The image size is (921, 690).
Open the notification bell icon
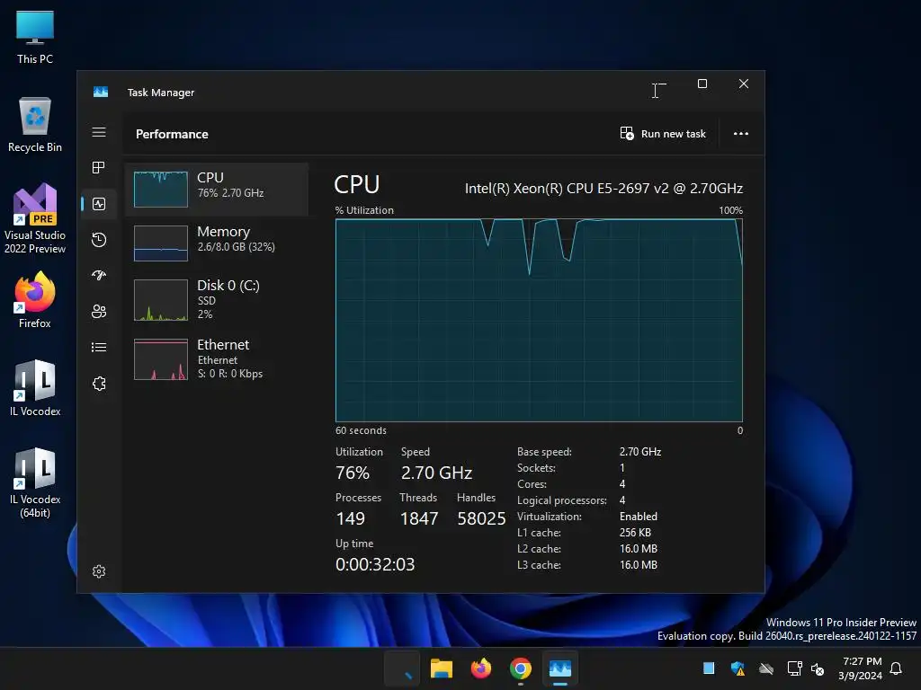point(896,668)
